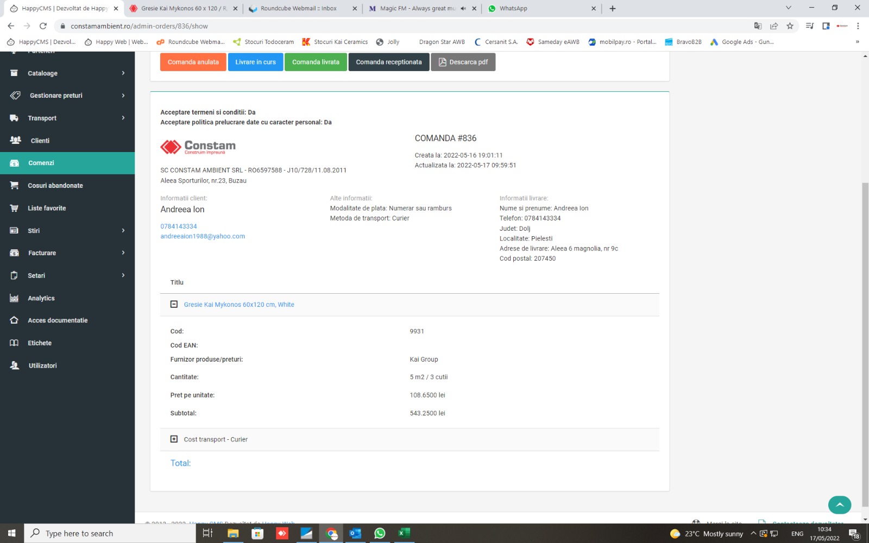The width and height of the screenshot is (869, 543).
Task: Click the Windows Start button
Action: click(x=12, y=533)
